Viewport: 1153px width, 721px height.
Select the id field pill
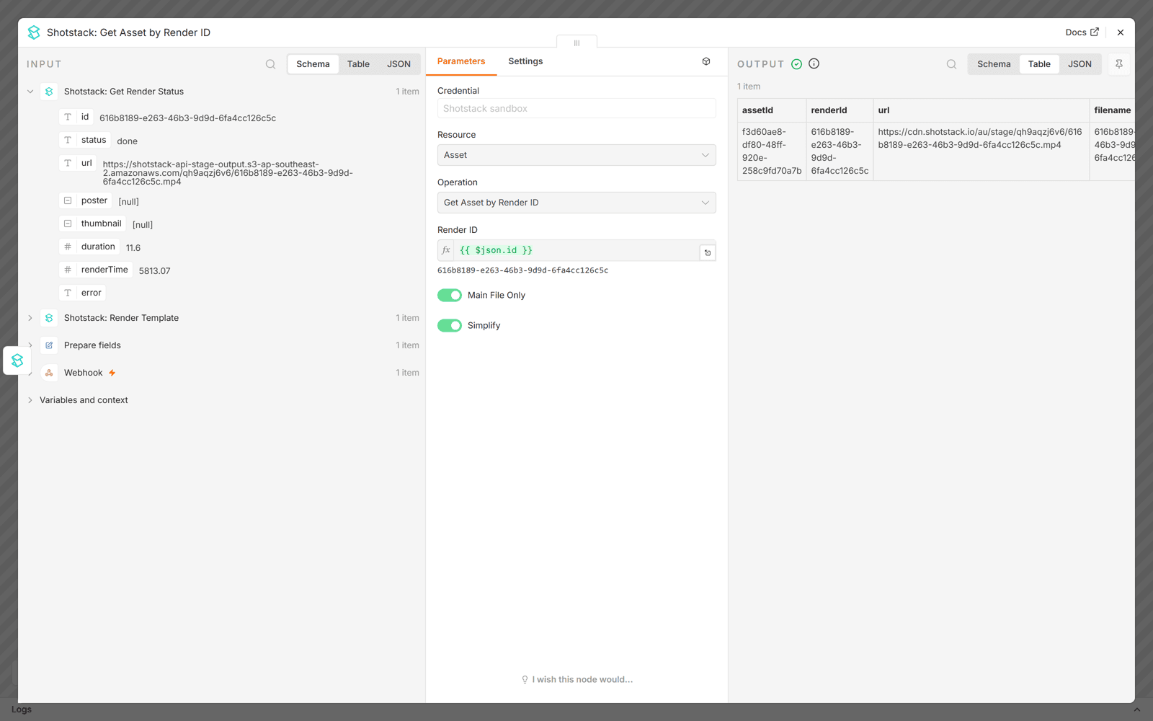click(77, 117)
